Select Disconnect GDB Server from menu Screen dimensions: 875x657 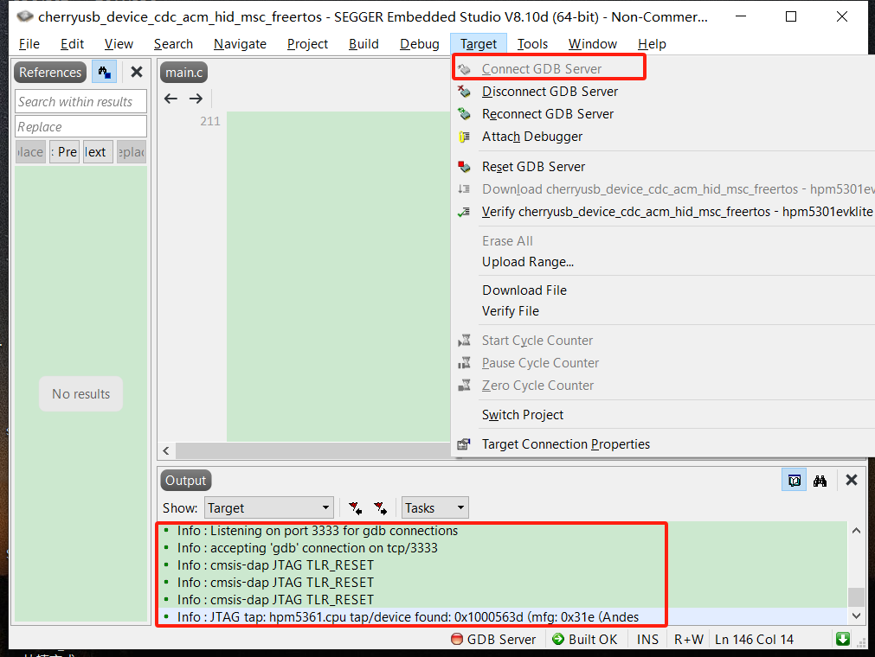pos(550,92)
